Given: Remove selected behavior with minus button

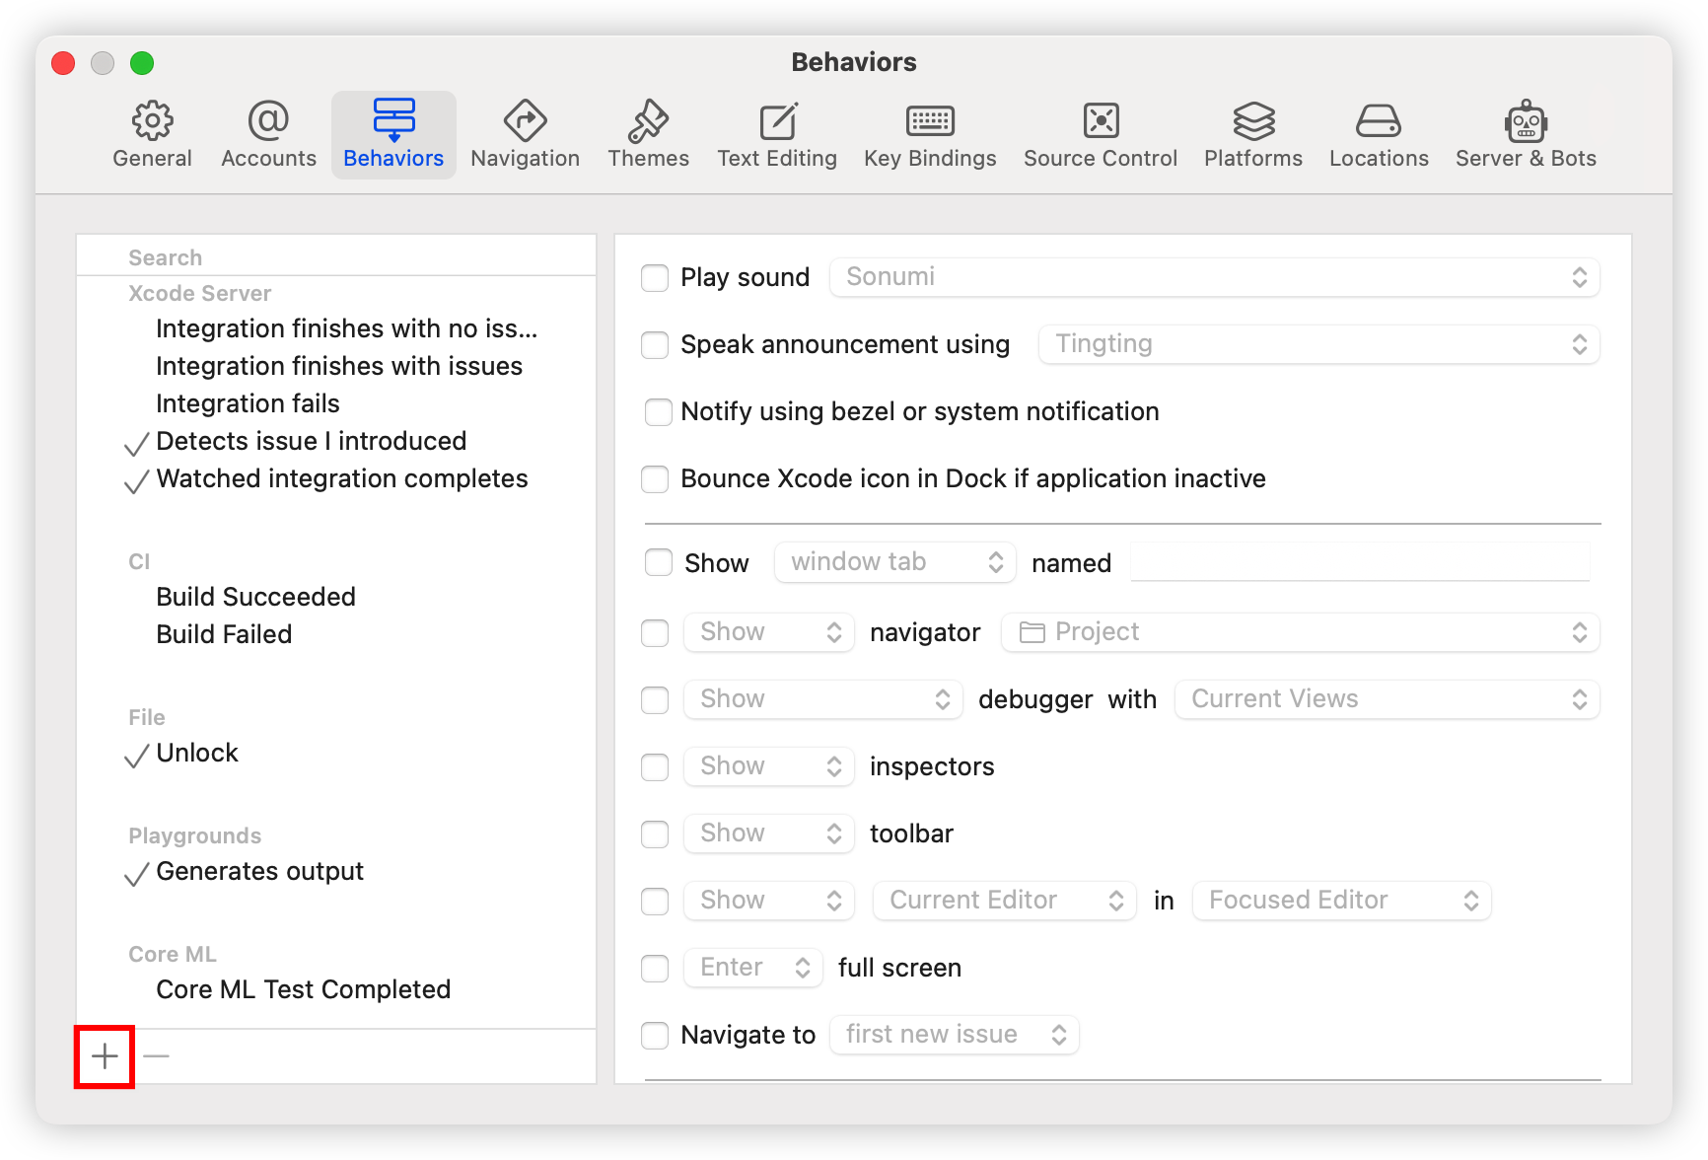Looking at the screenshot, I should coord(156,1054).
